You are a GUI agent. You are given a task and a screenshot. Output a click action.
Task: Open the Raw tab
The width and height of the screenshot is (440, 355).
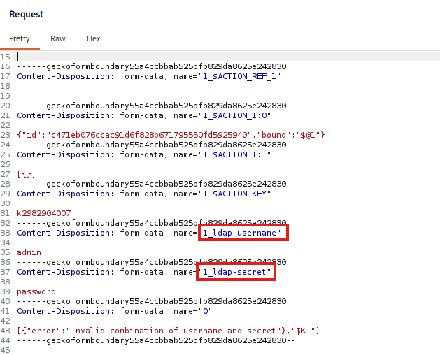click(x=58, y=38)
